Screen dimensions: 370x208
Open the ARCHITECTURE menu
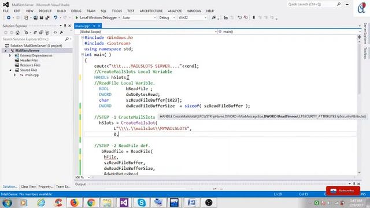coord(151,11)
